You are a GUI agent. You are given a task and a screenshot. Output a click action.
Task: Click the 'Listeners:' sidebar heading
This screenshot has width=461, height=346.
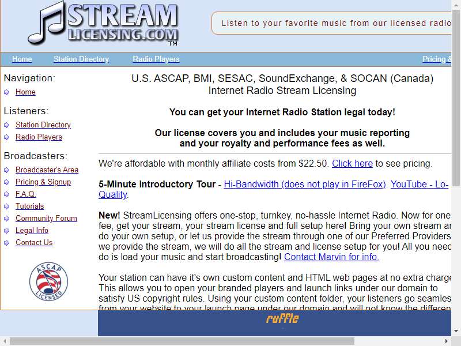(26, 111)
